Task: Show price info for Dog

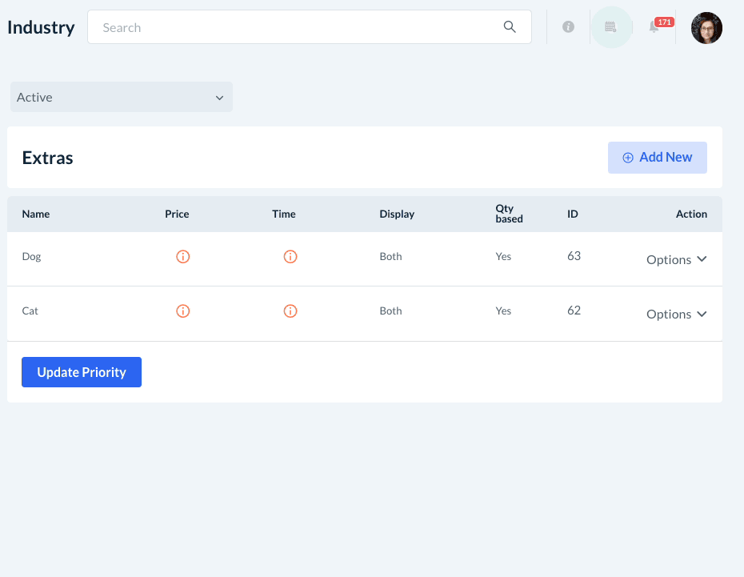Action: pos(182,257)
